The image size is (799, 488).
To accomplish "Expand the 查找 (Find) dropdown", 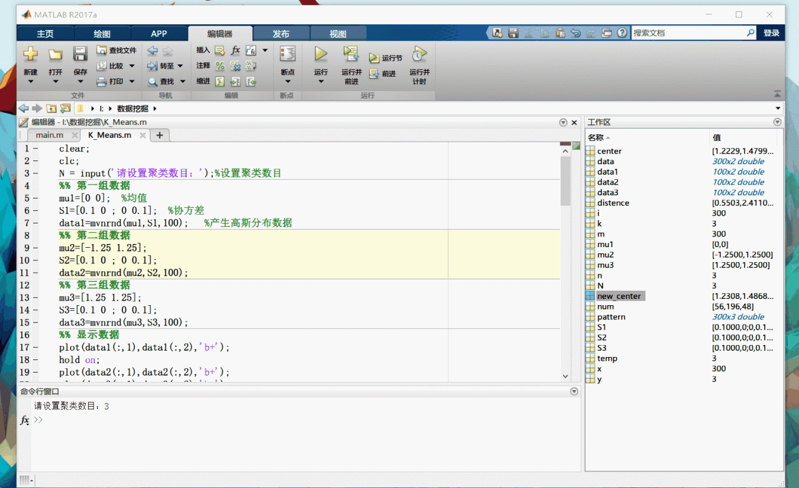I will [182, 81].
